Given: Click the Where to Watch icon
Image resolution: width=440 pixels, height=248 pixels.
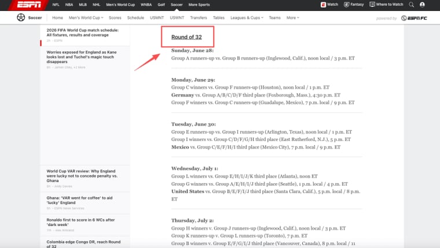Looking at the screenshot, I should point(372,5).
